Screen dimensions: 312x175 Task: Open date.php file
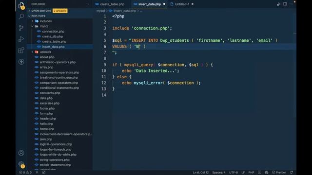pyautogui.click(x=46, y=98)
